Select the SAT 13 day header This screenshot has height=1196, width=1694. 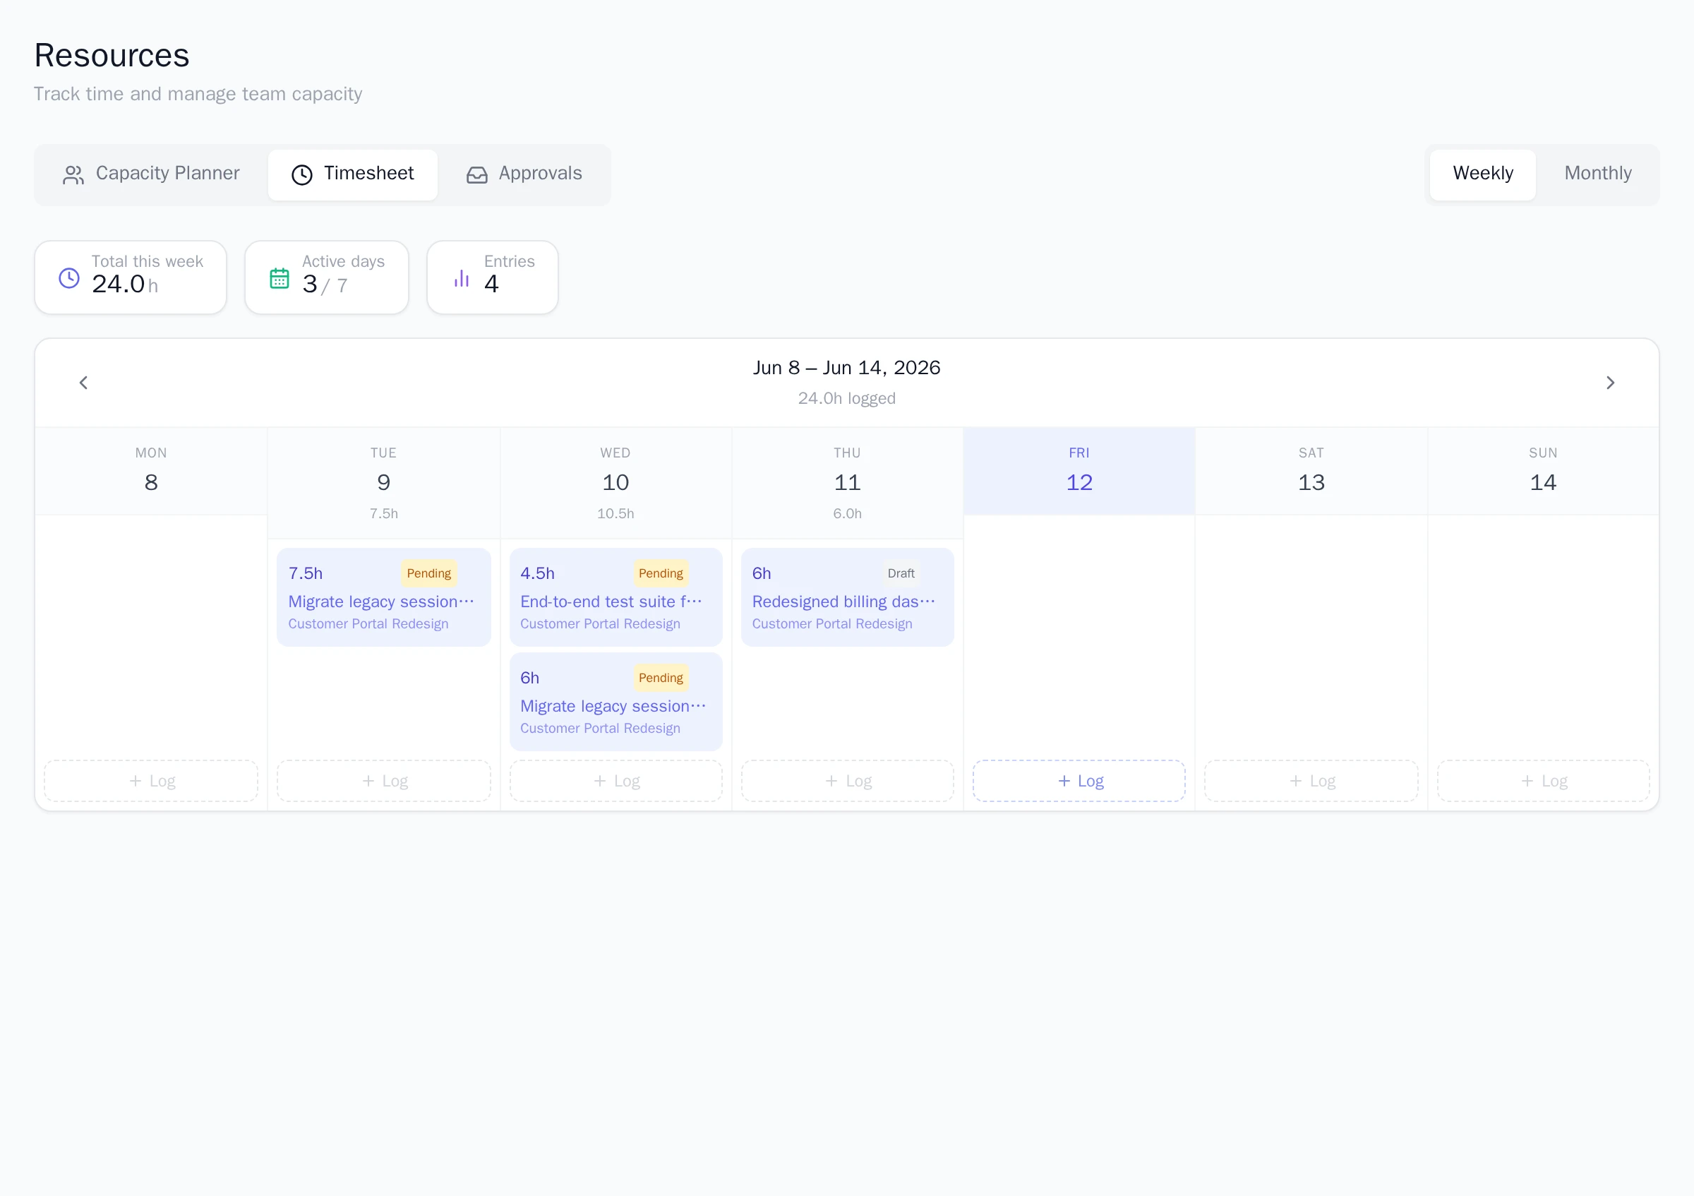tap(1311, 471)
